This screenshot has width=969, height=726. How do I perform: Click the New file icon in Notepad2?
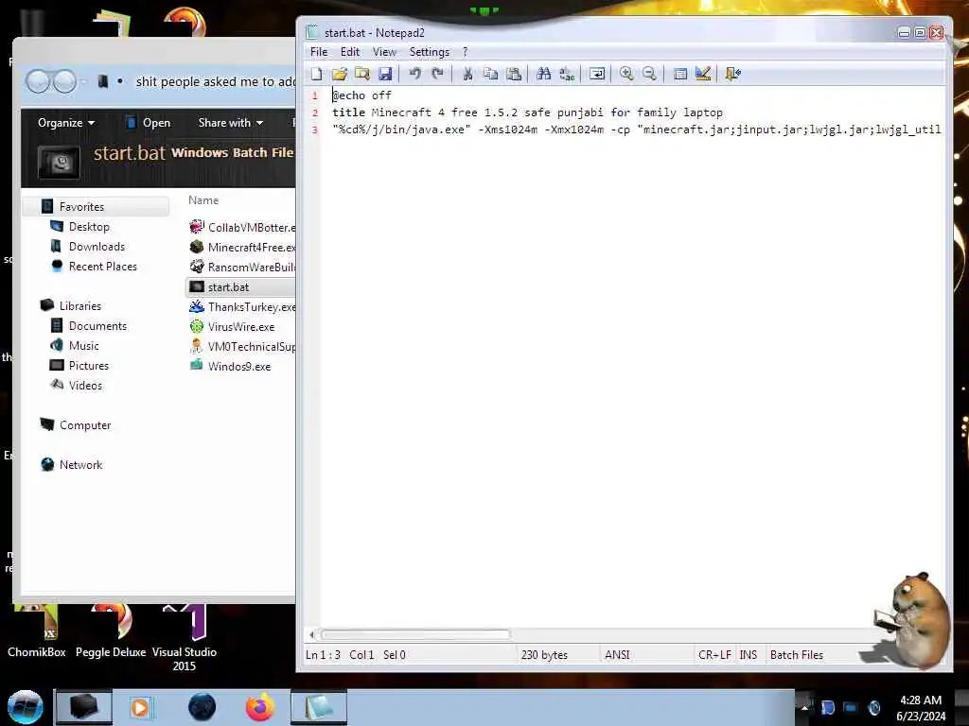[x=316, y=74]
